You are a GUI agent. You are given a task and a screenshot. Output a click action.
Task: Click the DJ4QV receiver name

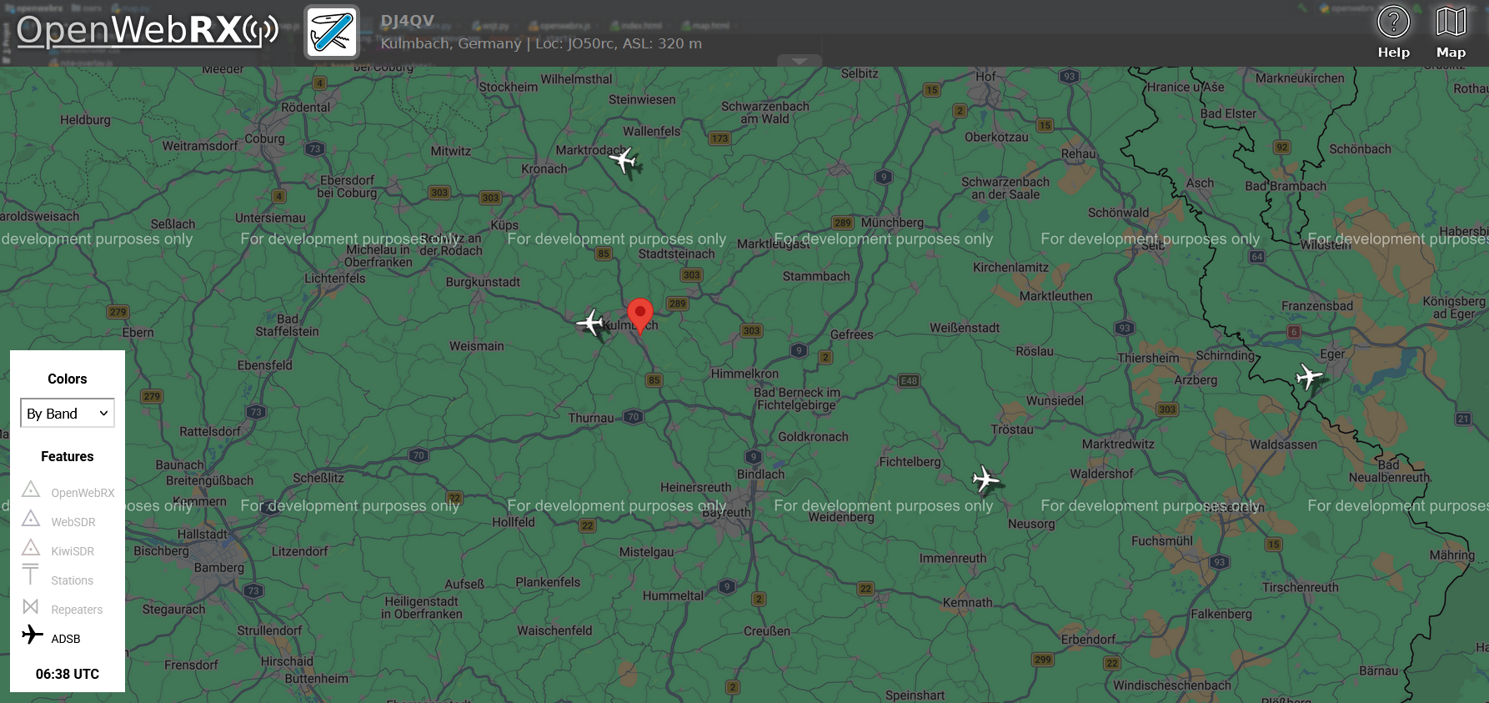(408, 21)
